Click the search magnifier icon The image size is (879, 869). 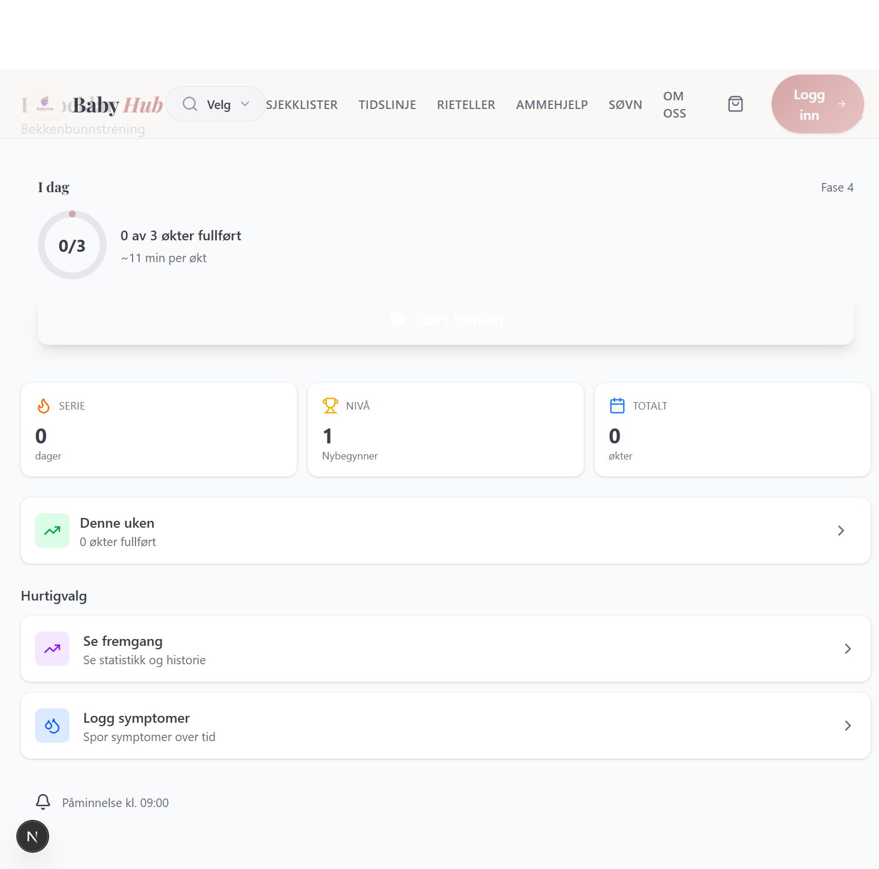coord(189,104)
